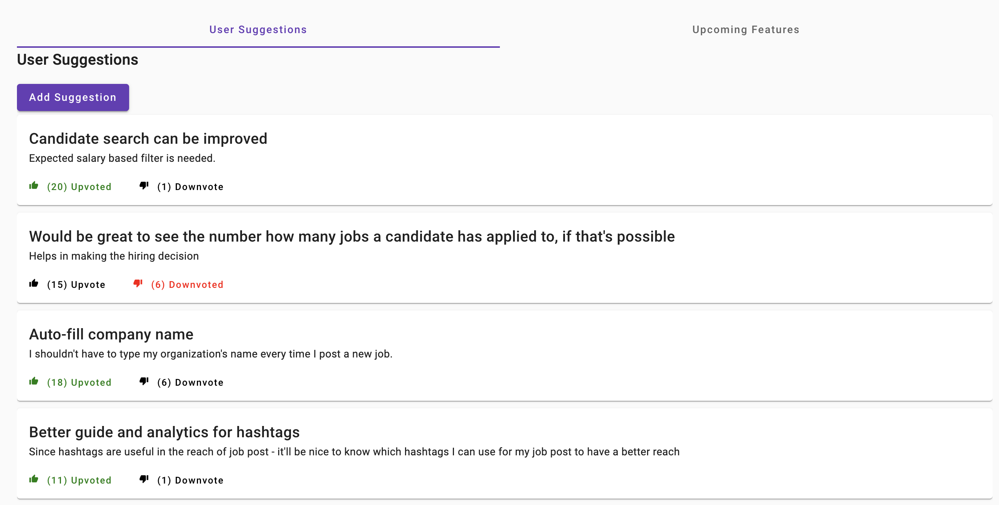Click the Add Suggestion button

coord(73,97)
